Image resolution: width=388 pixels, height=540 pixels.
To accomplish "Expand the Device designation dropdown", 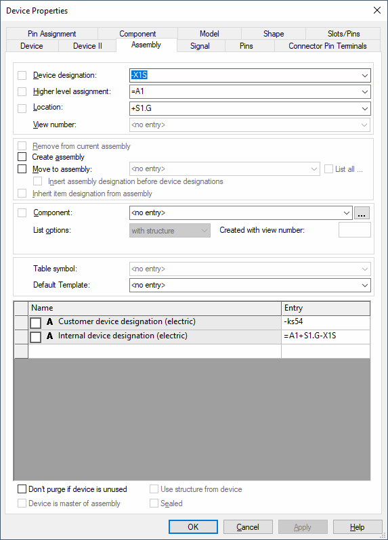I will (364, 75).
